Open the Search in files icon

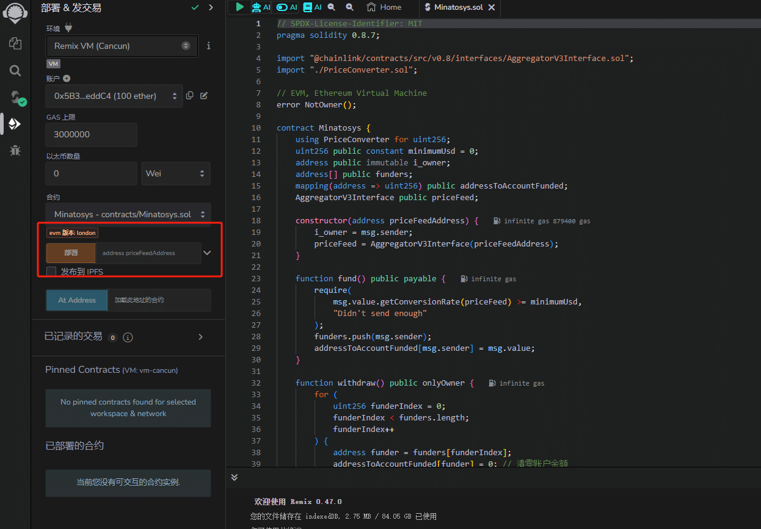coord(15,71)
